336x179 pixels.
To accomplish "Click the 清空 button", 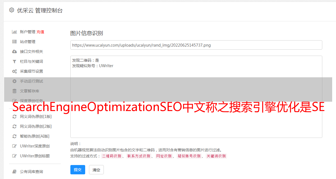I will click(96, 170).
